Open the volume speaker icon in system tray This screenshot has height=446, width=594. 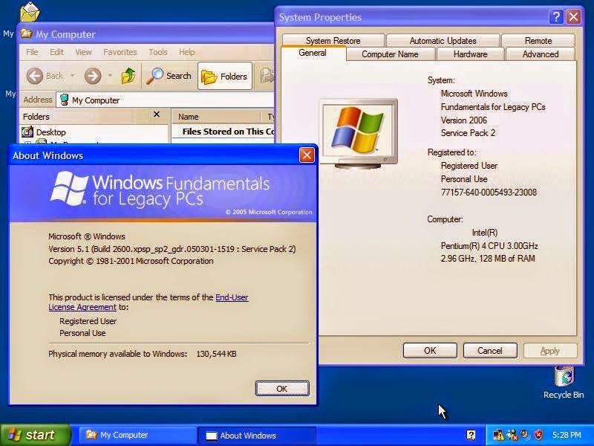525,434
